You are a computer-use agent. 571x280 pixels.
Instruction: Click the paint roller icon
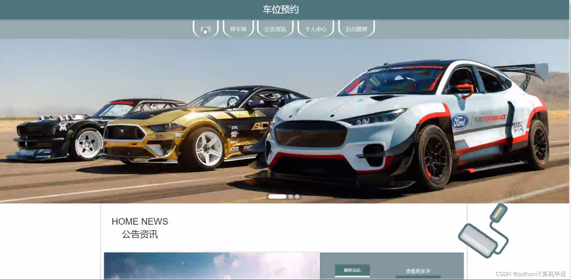coord(484,231)
